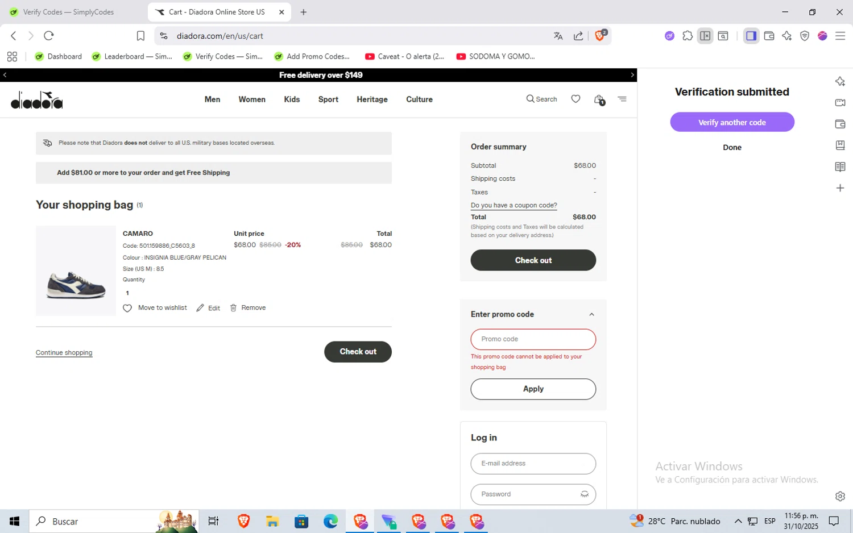Click the Windows search box Buscar
Image resolution: width=853 pixels, height=533 pixels.
[x=114, y=521]
